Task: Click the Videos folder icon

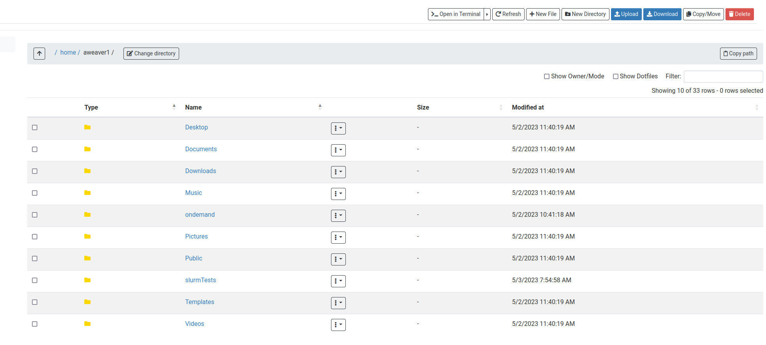Action: pyautogui.click(x=87, y=324)
